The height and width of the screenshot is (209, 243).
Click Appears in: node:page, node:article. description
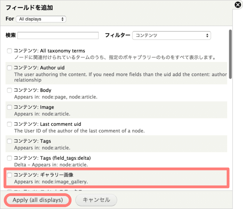pos(56,97)
